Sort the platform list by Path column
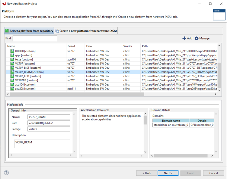 pyautogui.click(x=179, y=46)
